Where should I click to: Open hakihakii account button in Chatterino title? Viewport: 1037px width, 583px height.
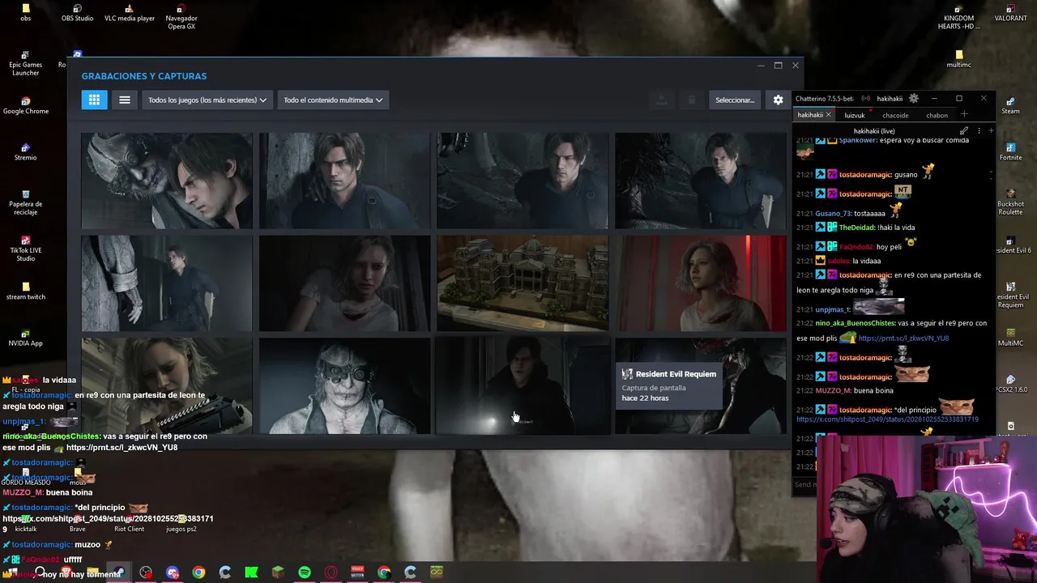click(x=890, y=99)
